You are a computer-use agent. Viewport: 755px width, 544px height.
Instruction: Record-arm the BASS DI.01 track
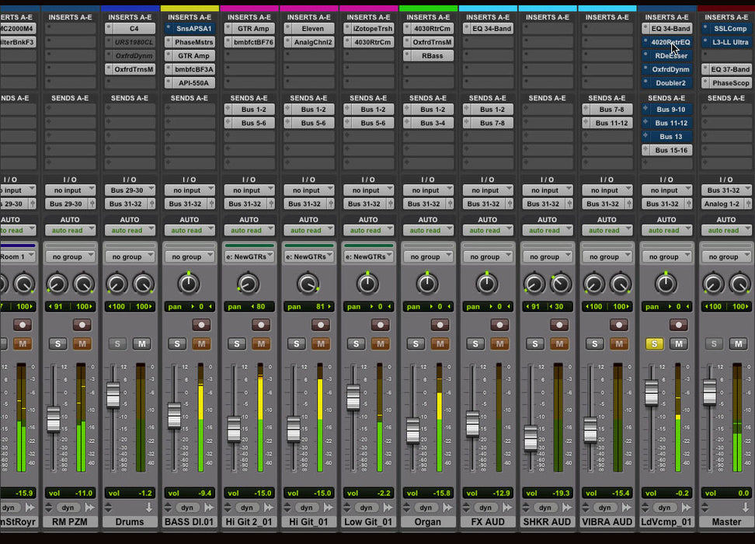(x=201, y=325)
